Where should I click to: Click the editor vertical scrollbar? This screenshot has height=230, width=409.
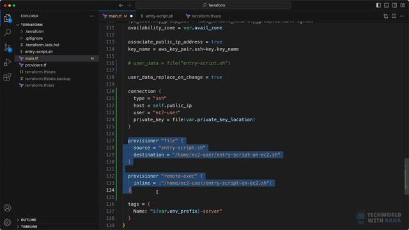coord(406,176)
